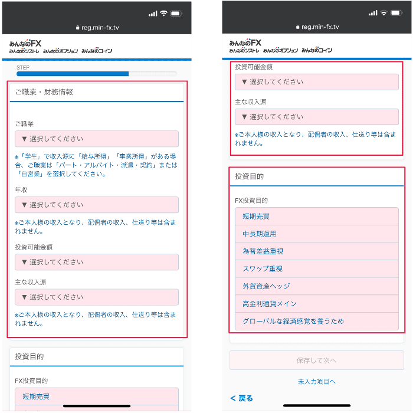Click みんなのシストレ logo in left phone

click(24, 51)
